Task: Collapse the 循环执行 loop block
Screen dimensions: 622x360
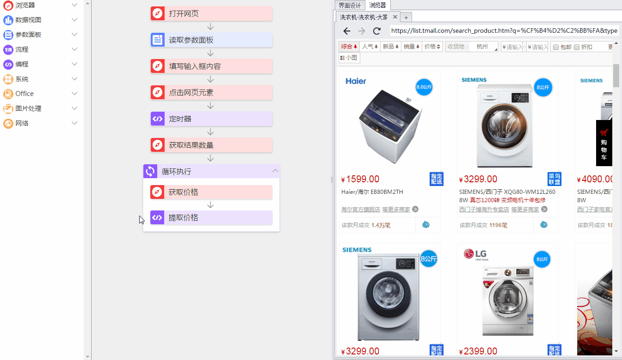Action: tap(275, 171)
